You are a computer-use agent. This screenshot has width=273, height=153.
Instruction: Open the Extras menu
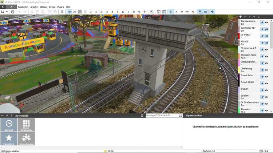point(52,7)
